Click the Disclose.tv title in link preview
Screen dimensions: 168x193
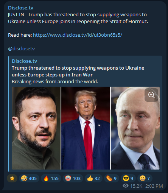coord(24,61)
